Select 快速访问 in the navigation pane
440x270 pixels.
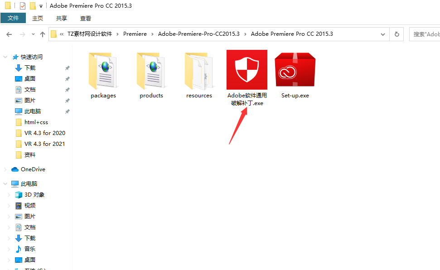coord(32,57)
